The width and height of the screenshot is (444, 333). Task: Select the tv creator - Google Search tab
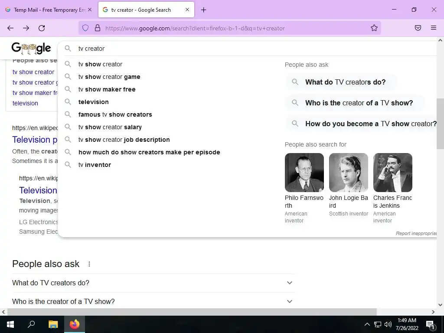pos(146,10)
